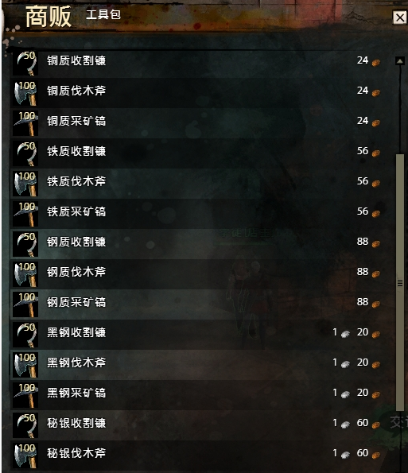
Task: Select the 钢质收割镰 item name
Action: click(76, 242)
